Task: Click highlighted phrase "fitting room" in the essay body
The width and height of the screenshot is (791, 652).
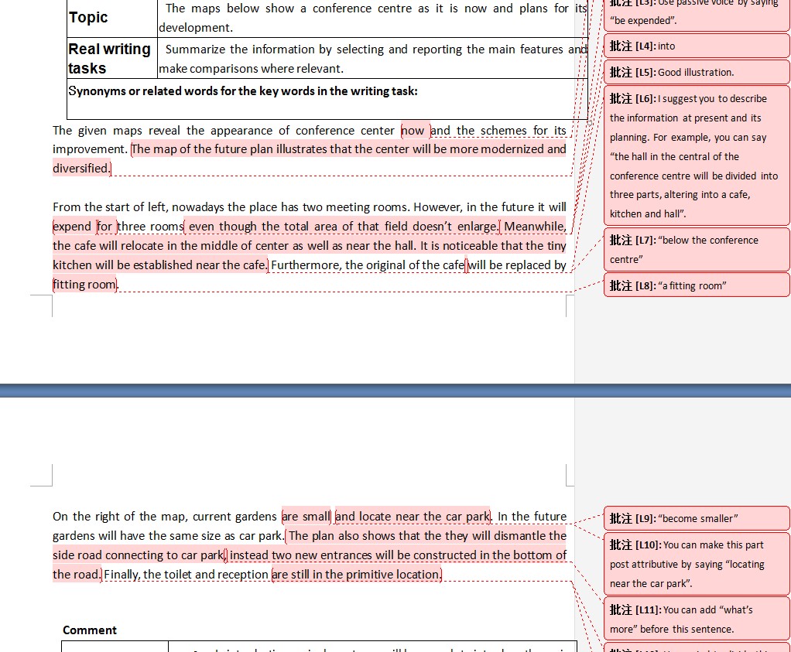Action: pos(84,285)
